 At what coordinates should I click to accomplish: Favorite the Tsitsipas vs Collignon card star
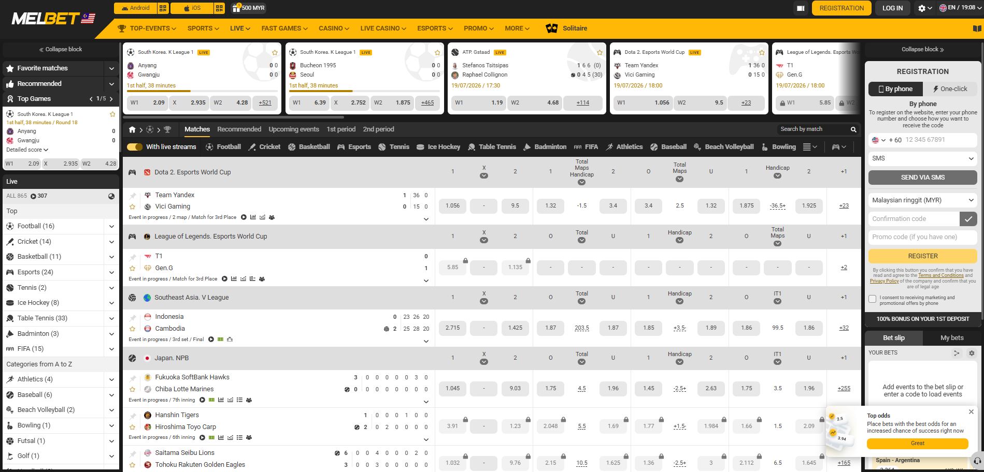pos(600,52)
